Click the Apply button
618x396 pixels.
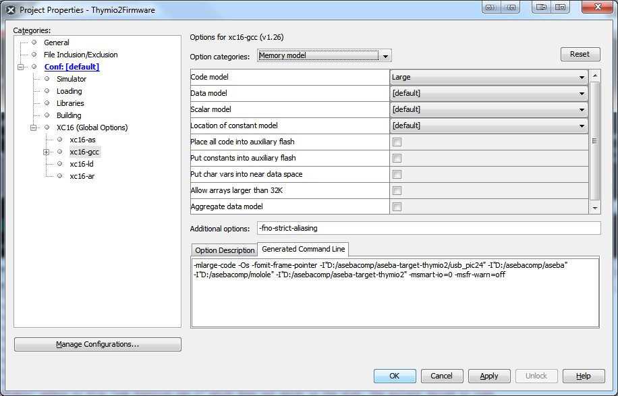tap(489, 376)
